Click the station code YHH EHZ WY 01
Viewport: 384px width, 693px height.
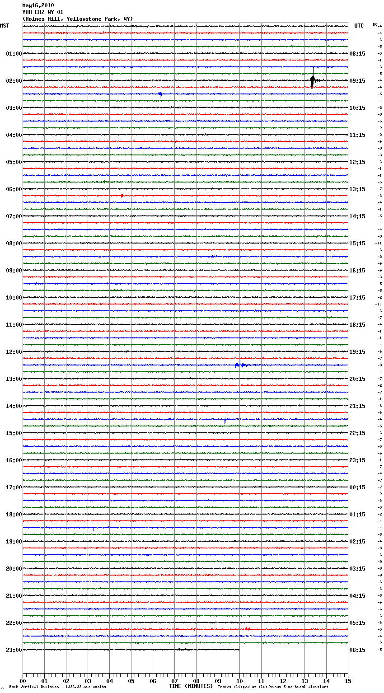[x=43, y=12]
